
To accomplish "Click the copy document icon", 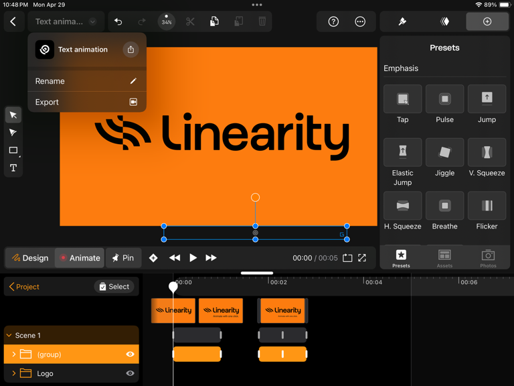I will 214,21.
